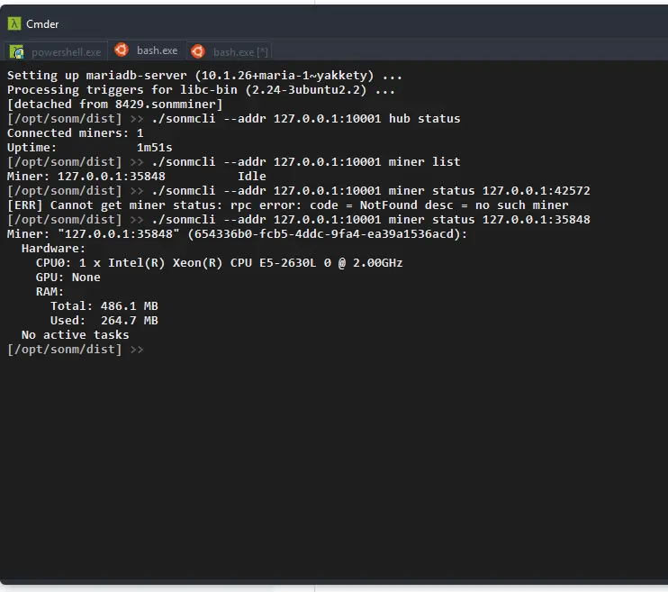Click 'GPU: None' line
This screenshot has width=668, height=592.
tap(68, 278)
